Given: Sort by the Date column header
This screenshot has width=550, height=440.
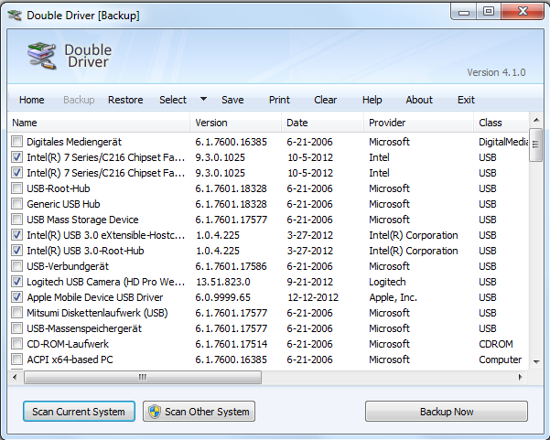Looking at the screenshot, I should 323,123.
